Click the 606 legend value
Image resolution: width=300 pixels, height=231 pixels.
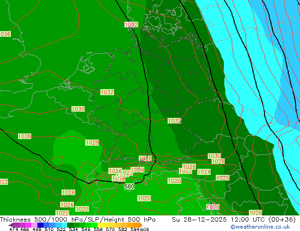click(x=144, y=229)
